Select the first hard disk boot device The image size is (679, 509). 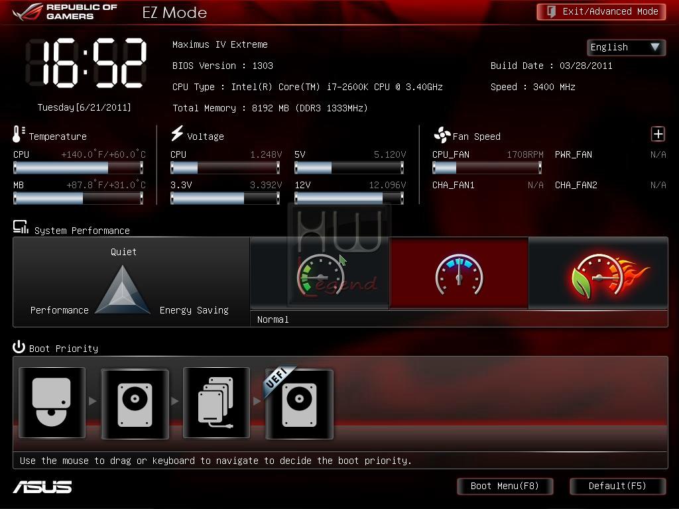tap(135, 404)
